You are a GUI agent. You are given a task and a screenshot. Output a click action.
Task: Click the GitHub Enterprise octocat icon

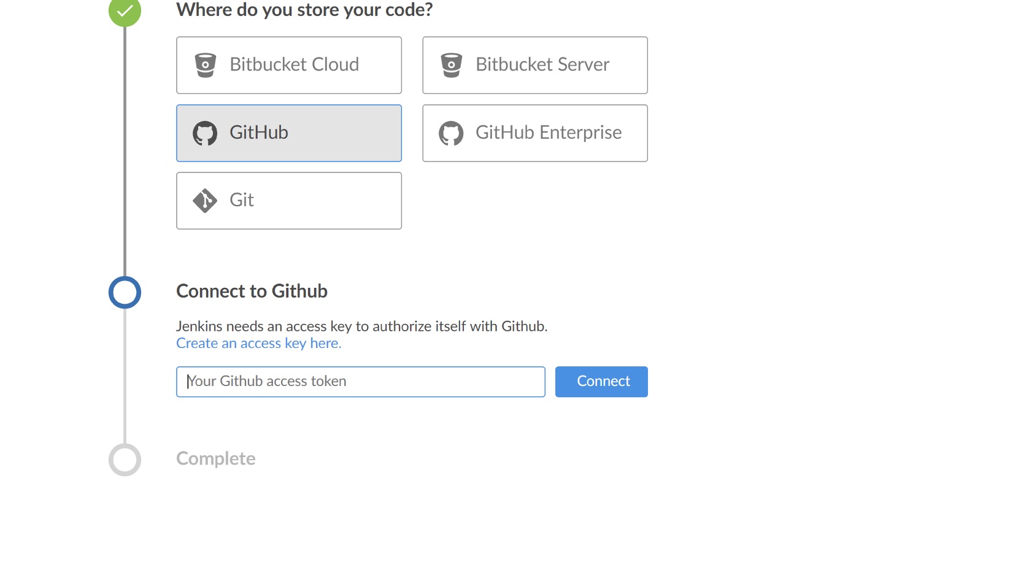click(x=451, y=133)
